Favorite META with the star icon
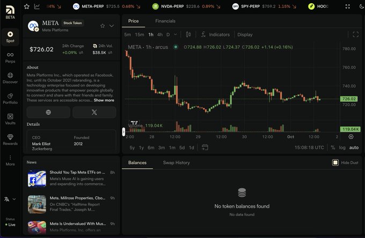365x238 pixels. tap(103, 26)
